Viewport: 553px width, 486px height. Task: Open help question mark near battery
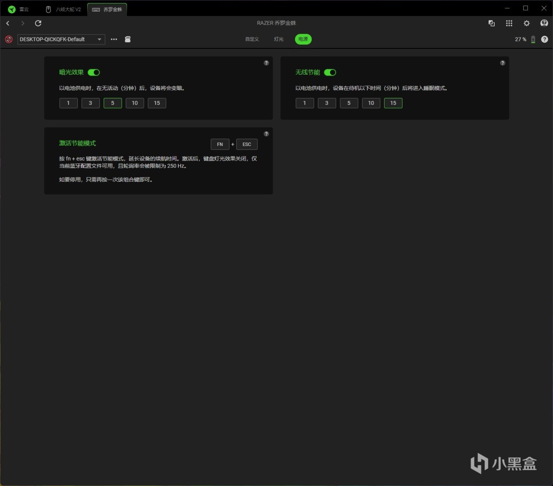point(544,39)
